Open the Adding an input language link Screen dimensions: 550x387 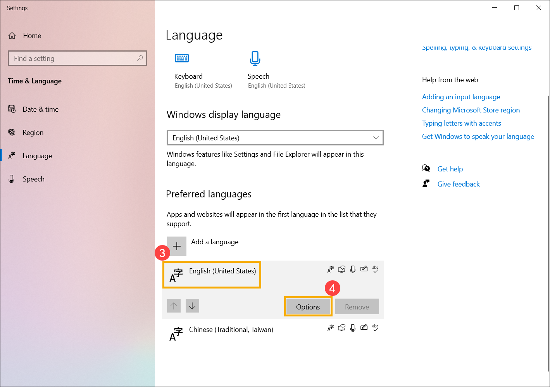point(461,97)
